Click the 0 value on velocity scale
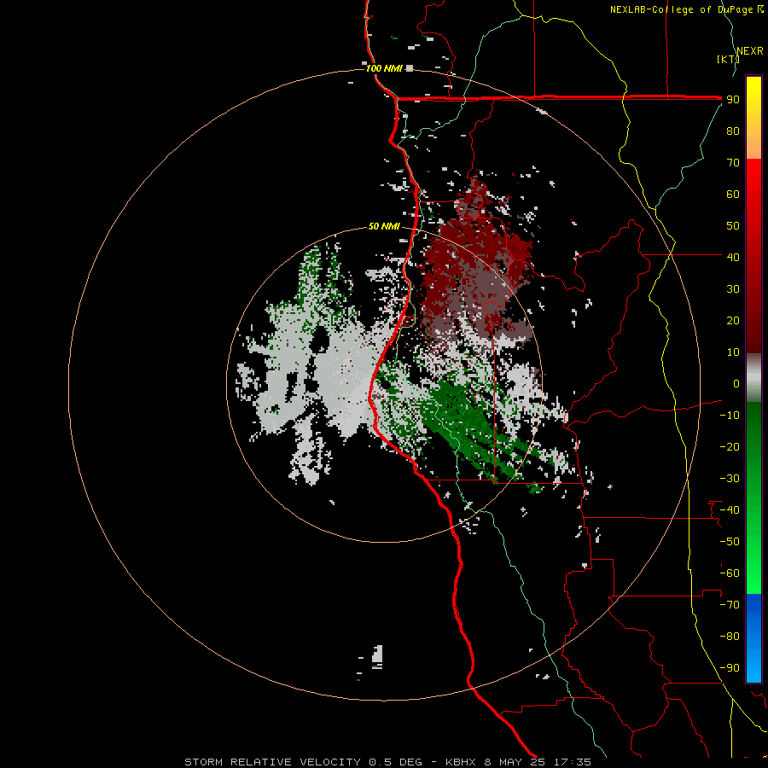 [x=736, y=384]
